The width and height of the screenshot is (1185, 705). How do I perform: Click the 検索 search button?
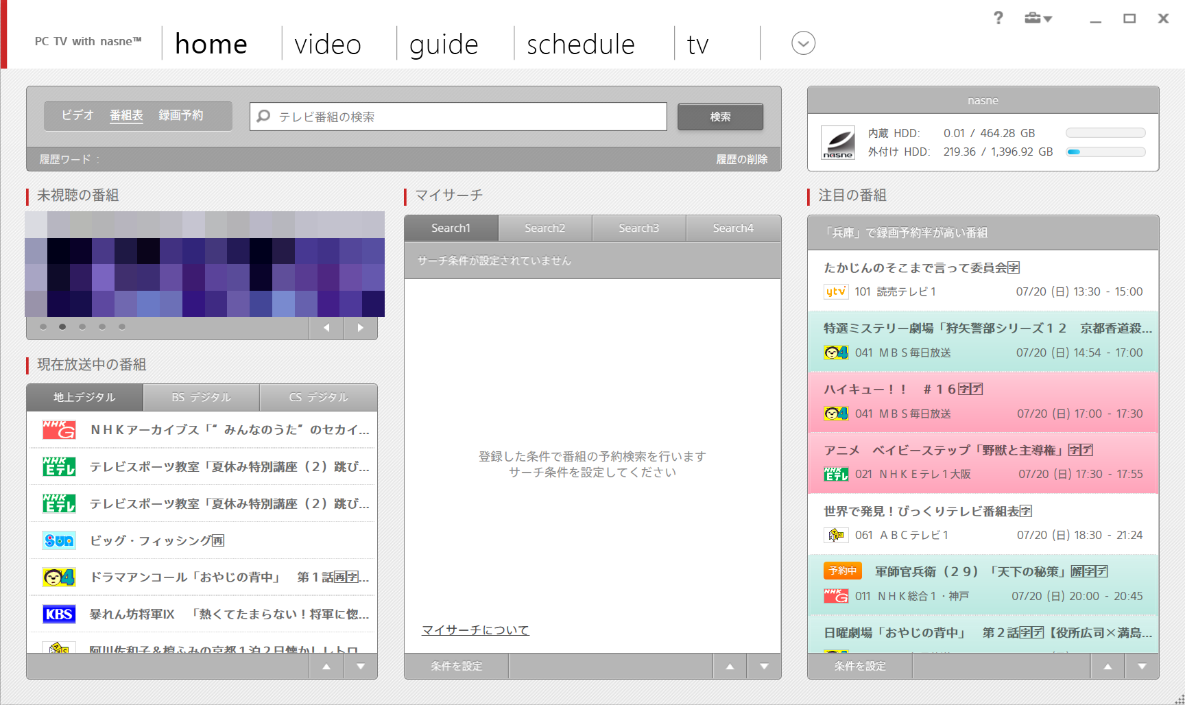tap(720, 117)
